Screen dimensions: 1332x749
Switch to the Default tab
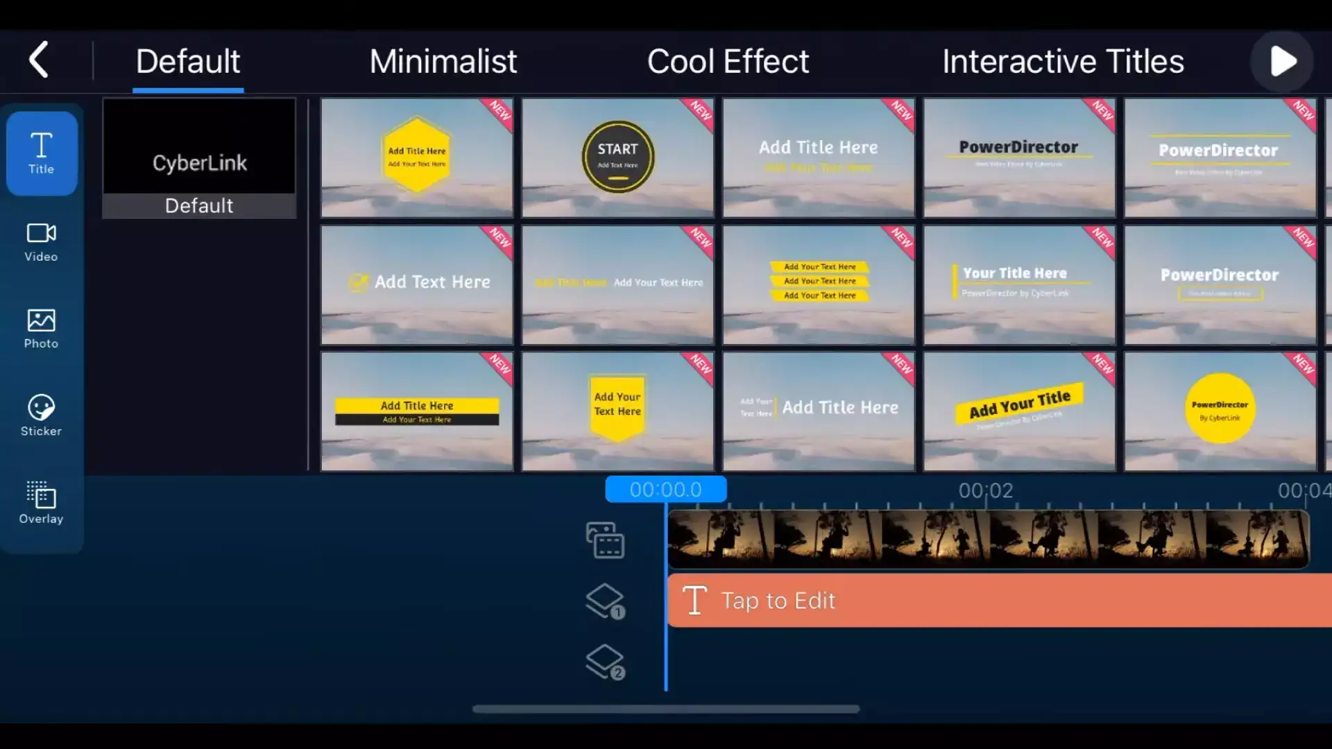(188, 62)
